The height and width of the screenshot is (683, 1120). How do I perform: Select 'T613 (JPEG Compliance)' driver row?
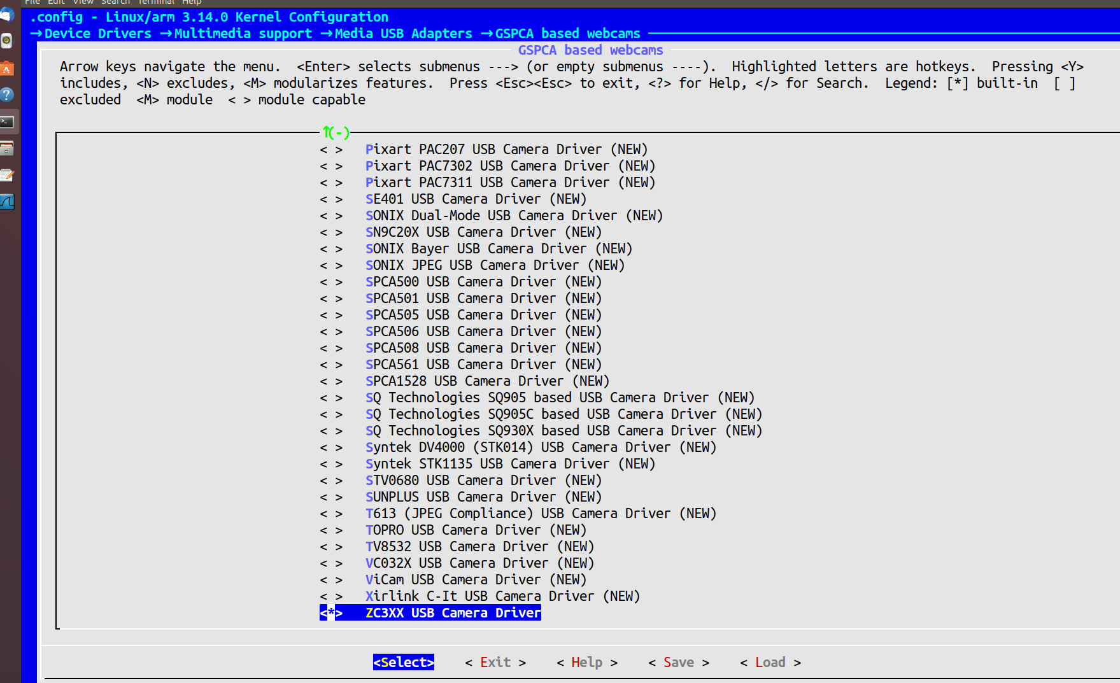(x=518, y=514)
